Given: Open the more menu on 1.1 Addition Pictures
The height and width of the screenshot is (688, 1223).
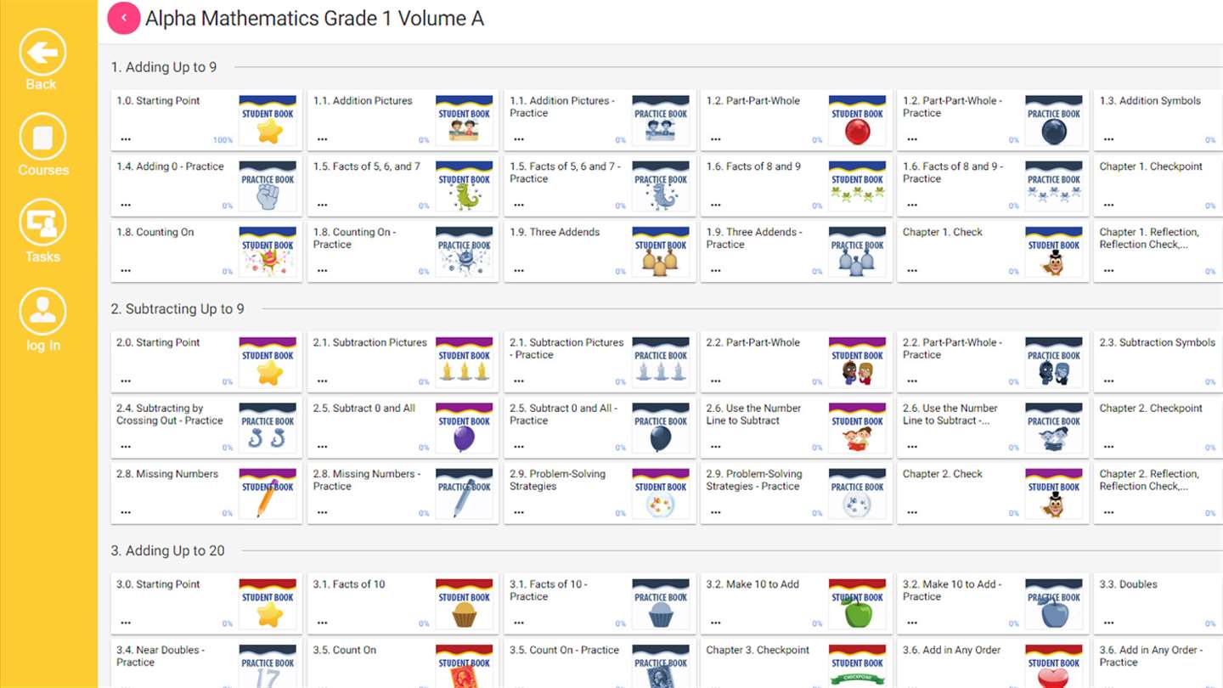Looking at the screenshot, I should 322,139.
